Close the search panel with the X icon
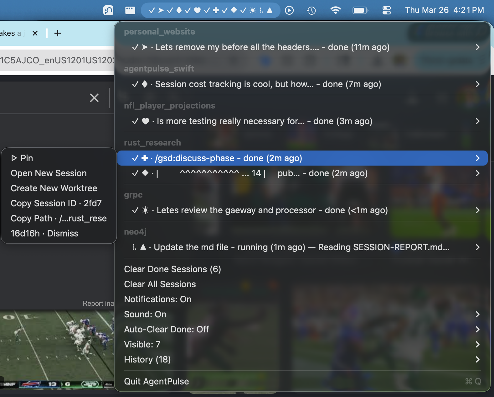This screenshot has height=397, width=494. (x=94, y=98)
